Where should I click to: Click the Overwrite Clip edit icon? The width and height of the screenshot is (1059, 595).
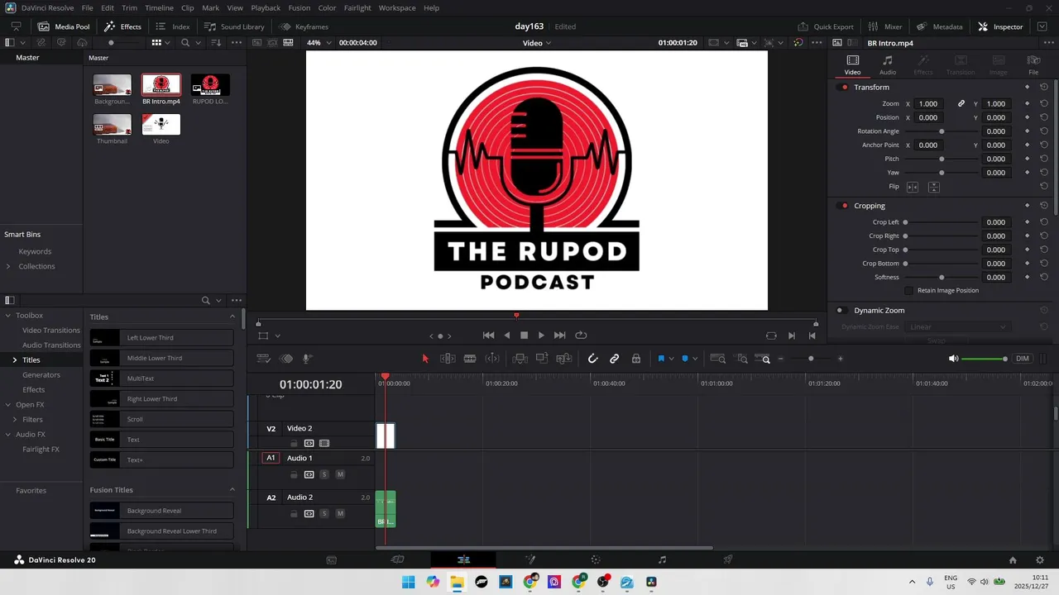point(542,359)
